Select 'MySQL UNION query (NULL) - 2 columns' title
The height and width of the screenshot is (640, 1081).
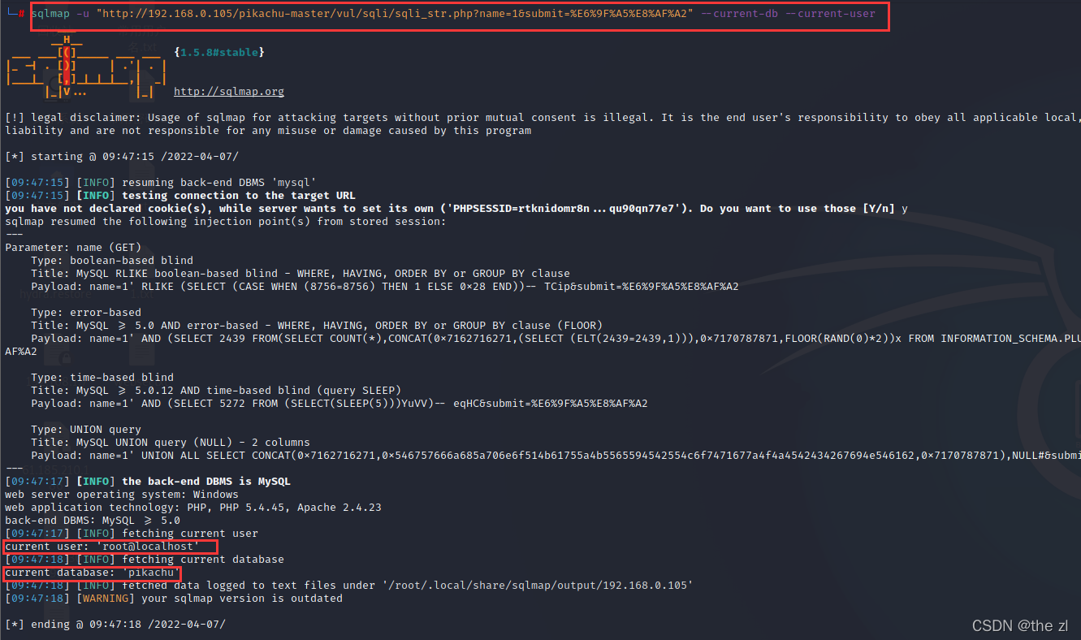[171, 443]
